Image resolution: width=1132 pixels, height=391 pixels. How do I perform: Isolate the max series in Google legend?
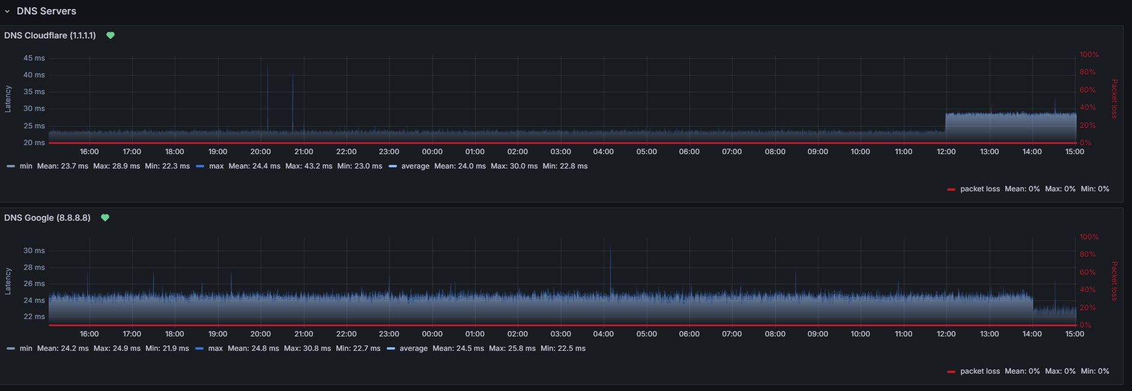click(x=216, y=348)
